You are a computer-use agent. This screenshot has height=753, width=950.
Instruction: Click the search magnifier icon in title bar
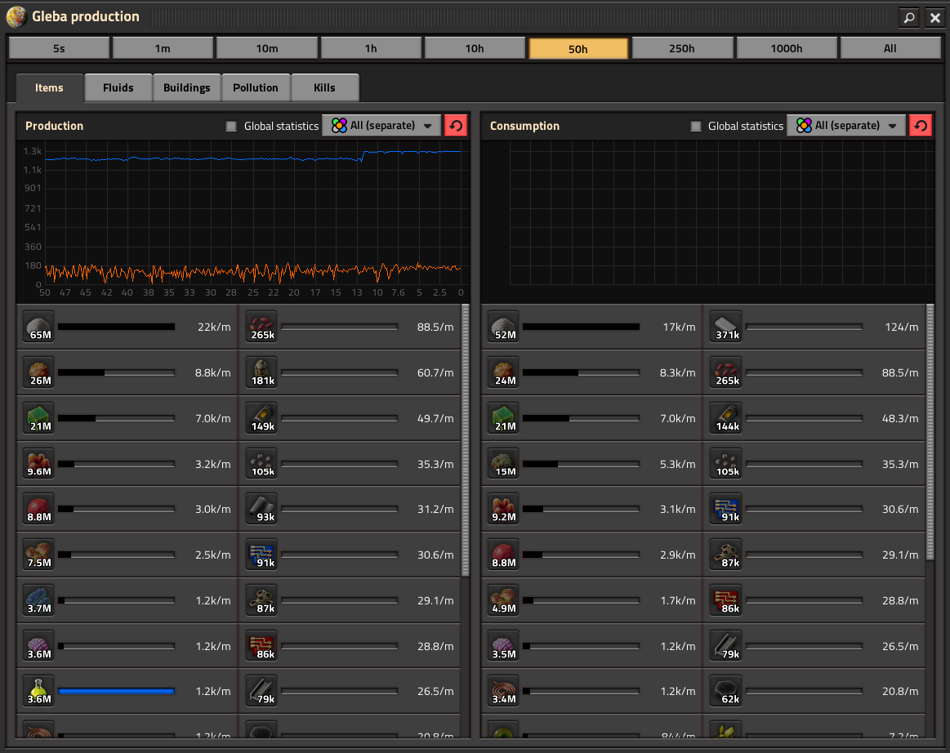(x=908, y=17)
